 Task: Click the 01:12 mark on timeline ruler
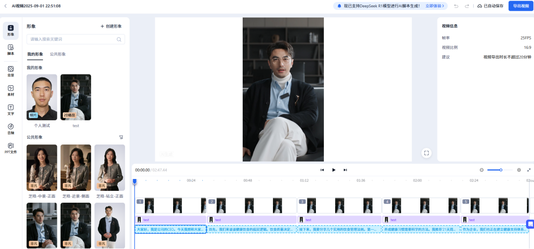[304, 180]
